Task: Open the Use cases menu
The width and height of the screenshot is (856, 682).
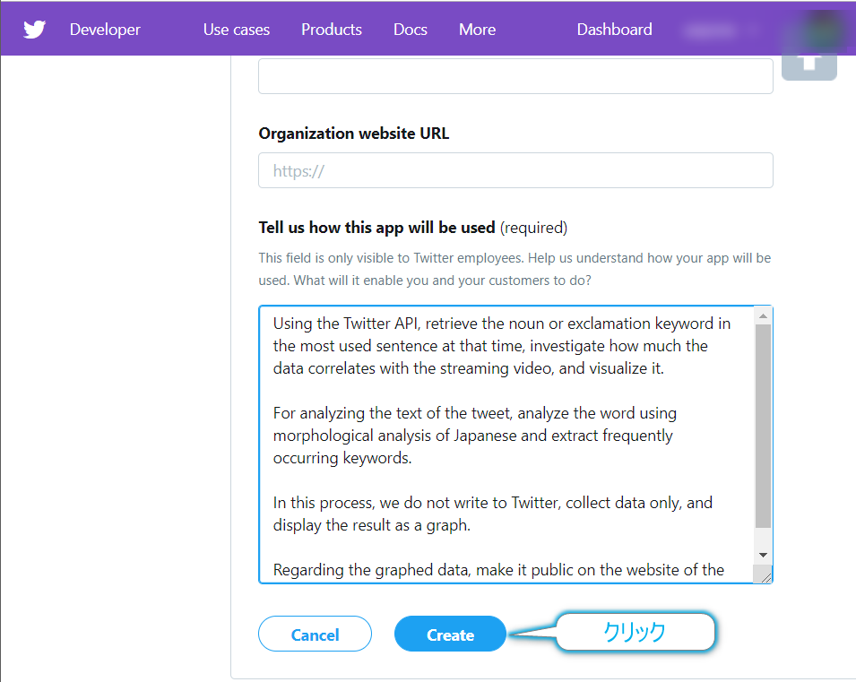Action: [x=237, y=30]
